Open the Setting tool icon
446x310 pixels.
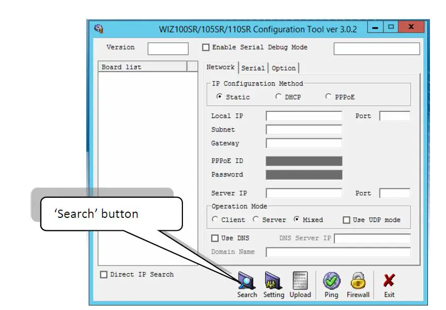(x=273, y=284)
